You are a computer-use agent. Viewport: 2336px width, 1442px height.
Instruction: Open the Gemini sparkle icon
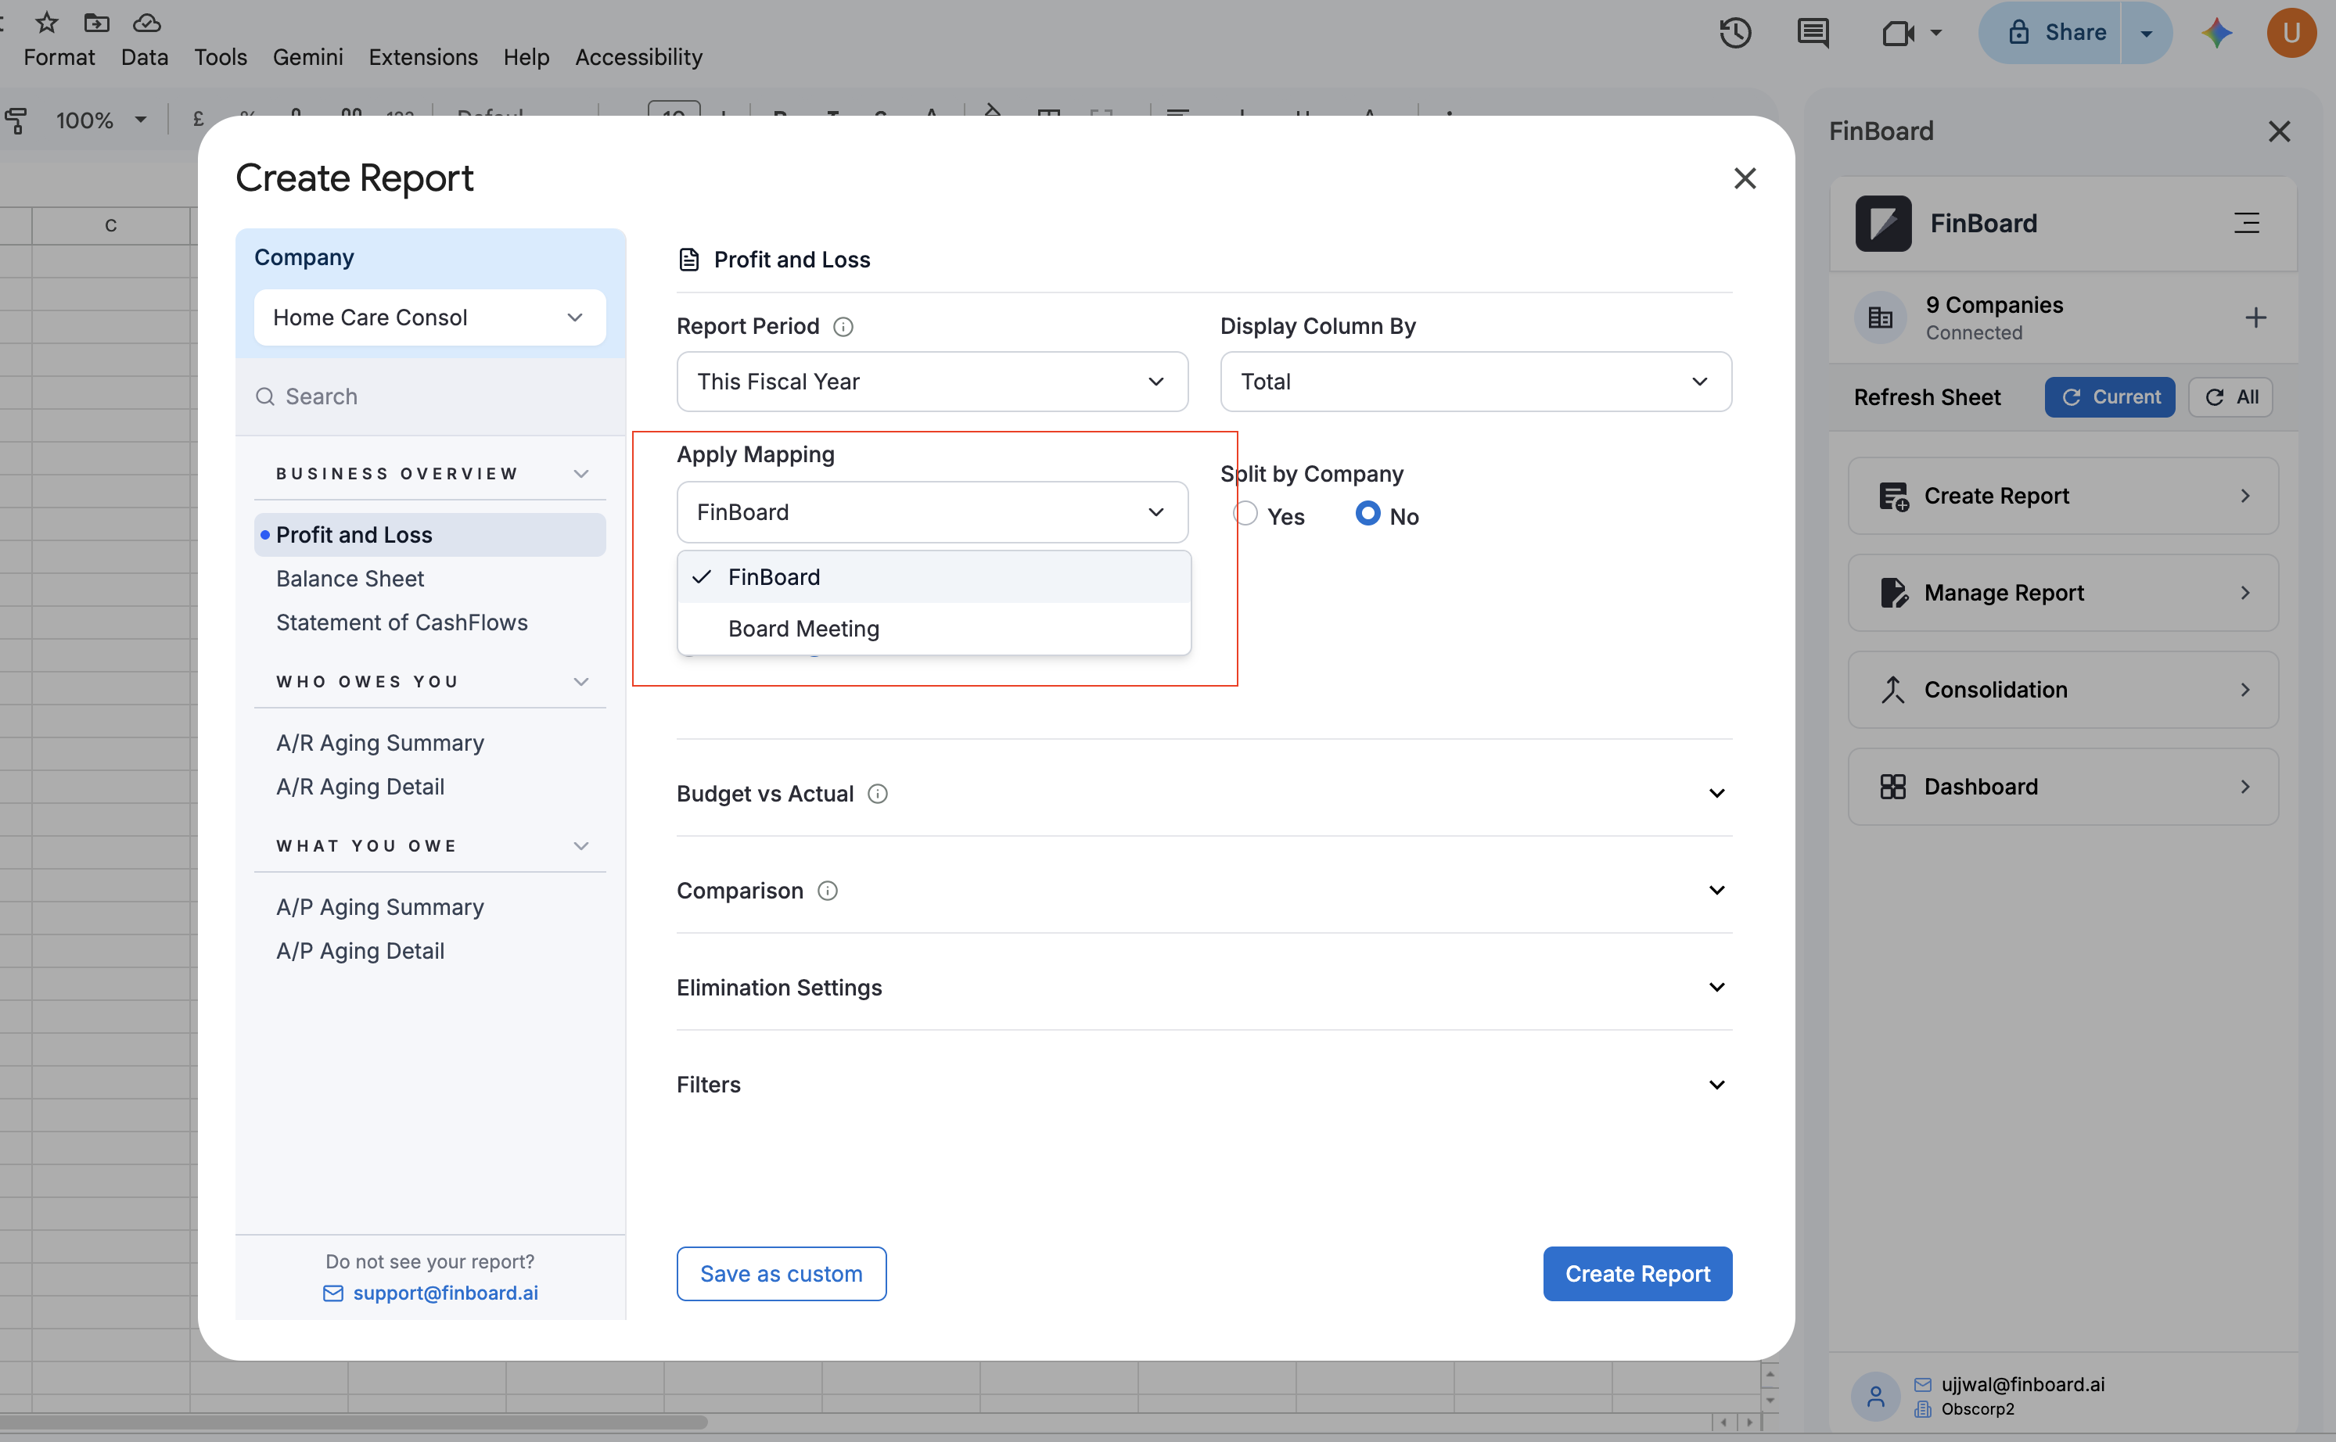[2217, 32]
